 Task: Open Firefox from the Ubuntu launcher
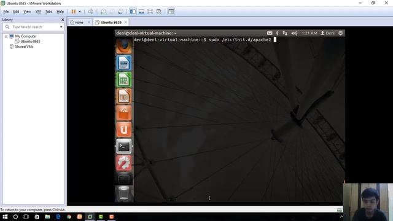(124, 46)
